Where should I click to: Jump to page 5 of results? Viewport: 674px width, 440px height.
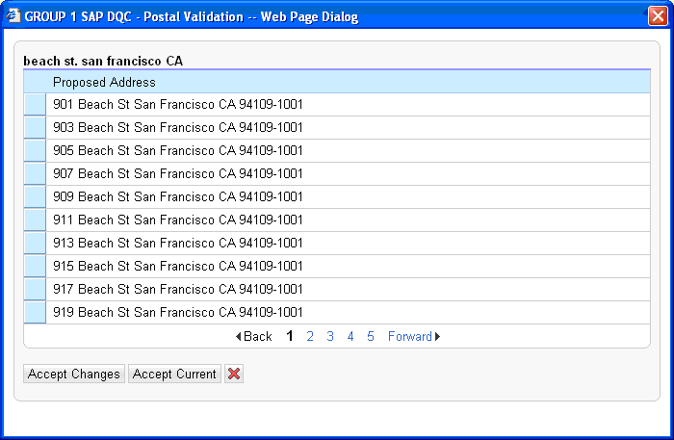pyautogui.click(x=371, y=337)
